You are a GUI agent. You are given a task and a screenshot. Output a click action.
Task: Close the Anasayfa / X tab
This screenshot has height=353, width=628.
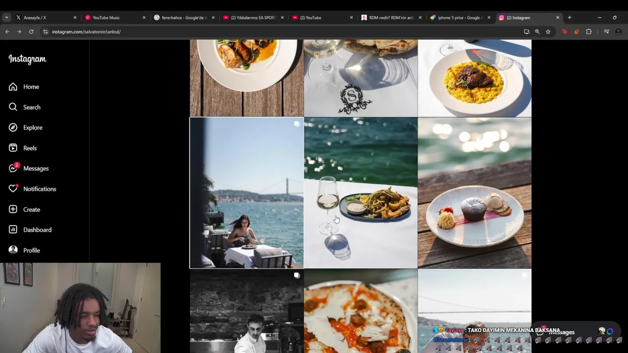click(x=75, y=18)
